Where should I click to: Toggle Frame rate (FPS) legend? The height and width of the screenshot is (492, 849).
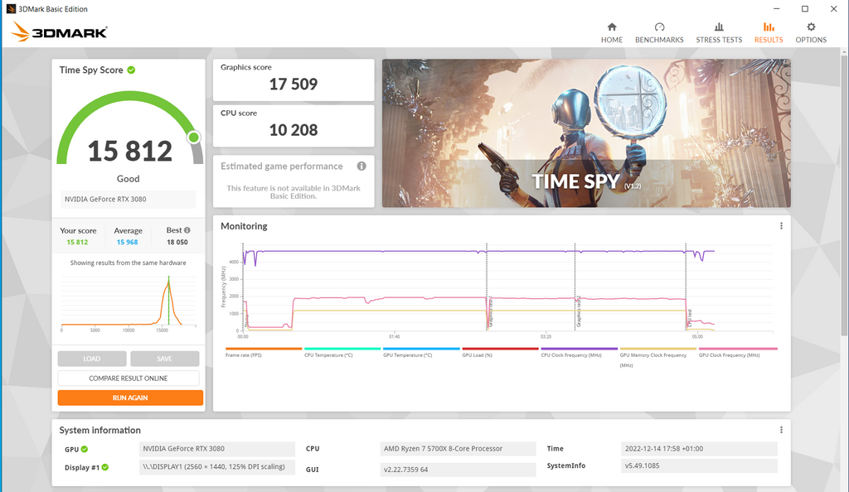click(263, 353)
